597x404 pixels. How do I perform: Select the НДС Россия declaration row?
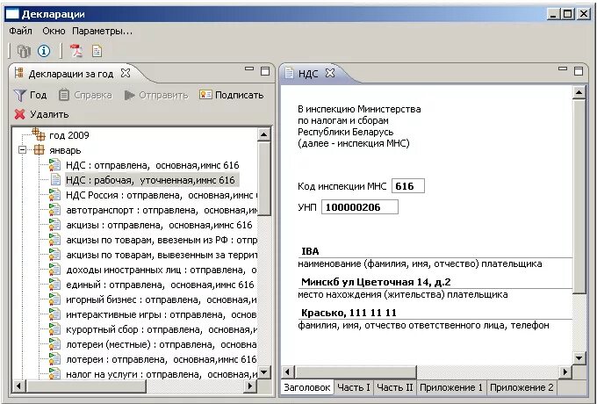(162, 195)
